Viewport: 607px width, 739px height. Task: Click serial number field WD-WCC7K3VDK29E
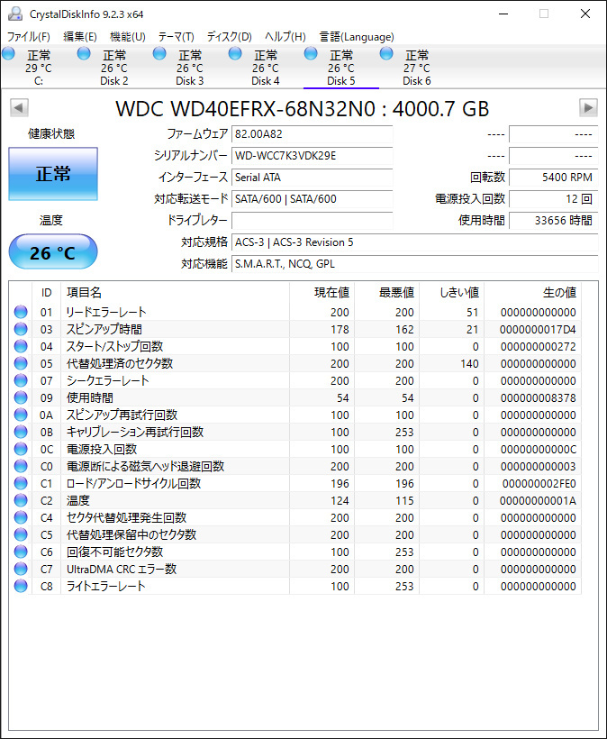[x=313, y=156]
